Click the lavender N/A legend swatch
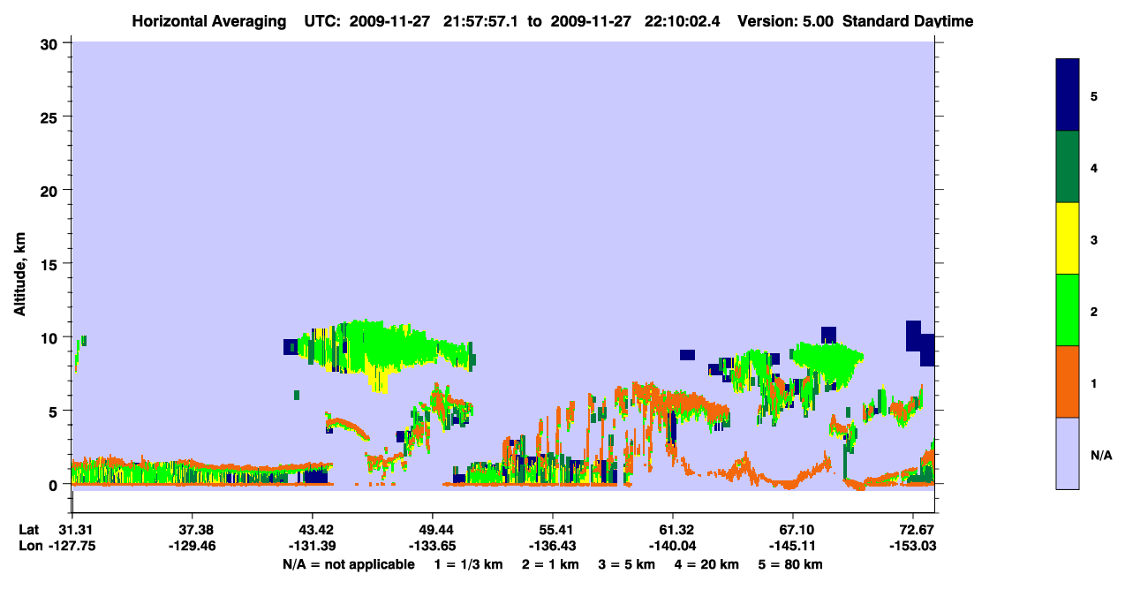The width and height of the screenshot is (1148, 589). coord(1068,453)
